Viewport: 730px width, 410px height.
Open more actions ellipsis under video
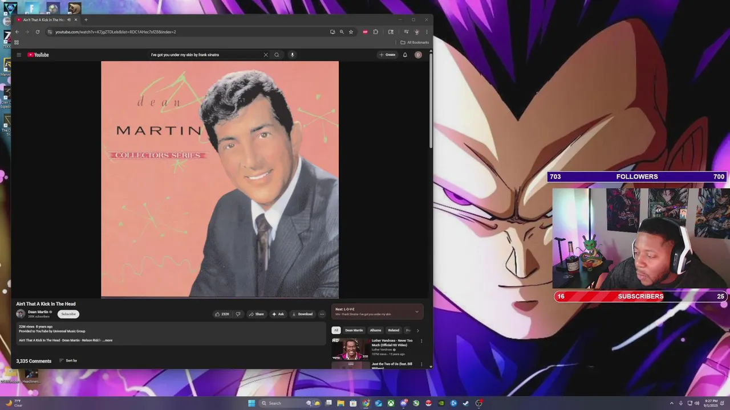(x=322, y=314)
